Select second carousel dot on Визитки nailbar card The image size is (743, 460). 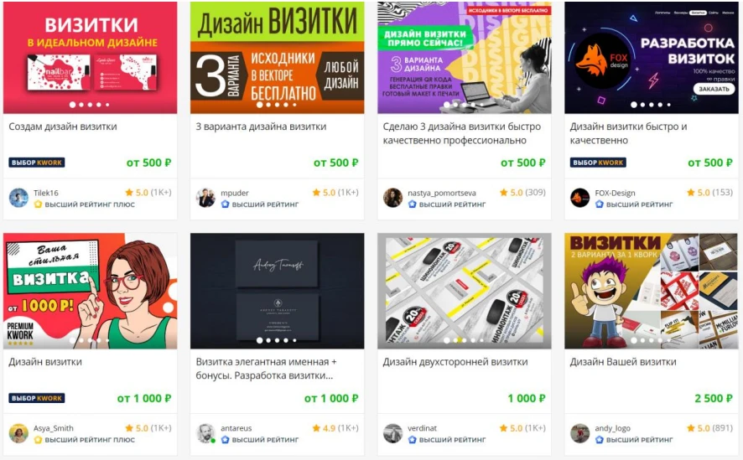tap(81, 105)
